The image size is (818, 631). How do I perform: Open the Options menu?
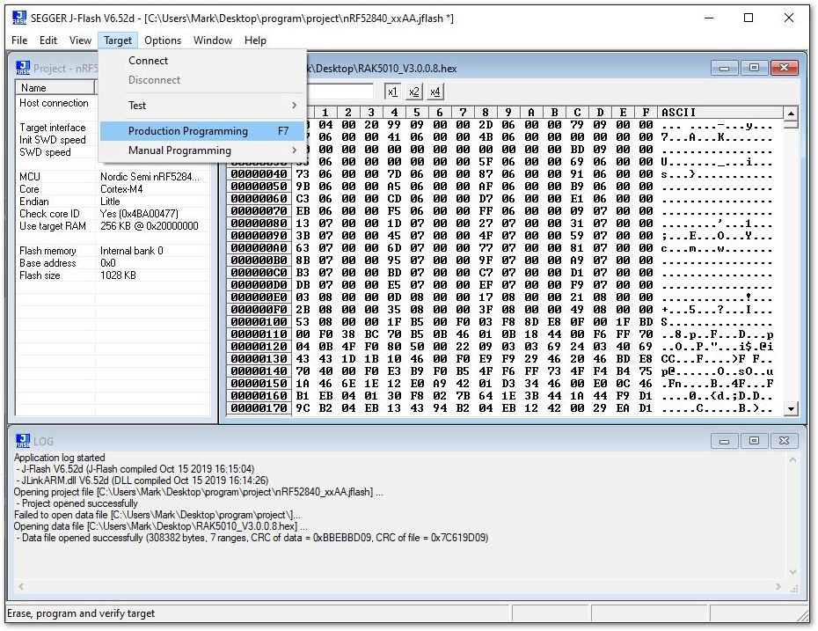(x=163, y=40)
